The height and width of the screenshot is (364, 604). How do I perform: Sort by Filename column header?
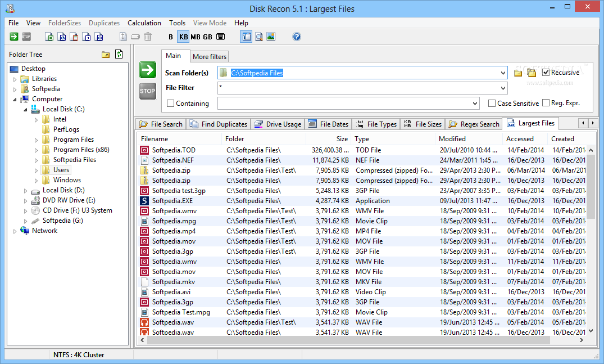click(179, 139)
